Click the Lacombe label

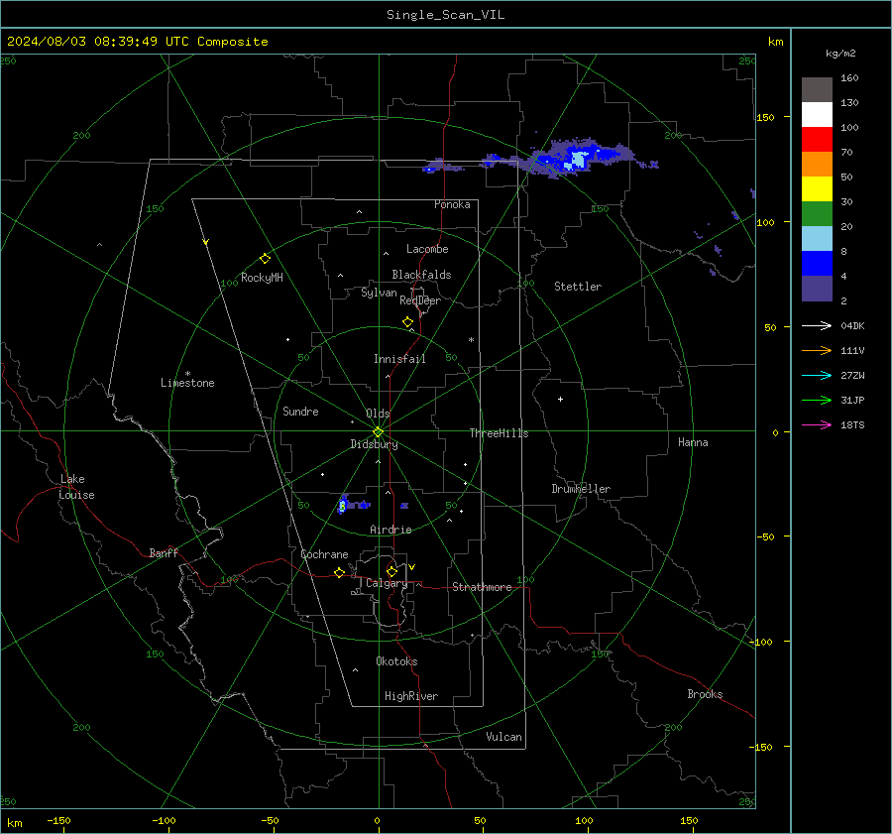click(x=427, y=249)
